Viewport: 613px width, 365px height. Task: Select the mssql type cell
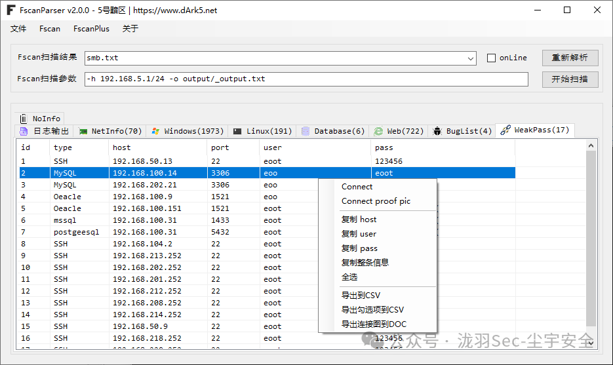point(79,220)
